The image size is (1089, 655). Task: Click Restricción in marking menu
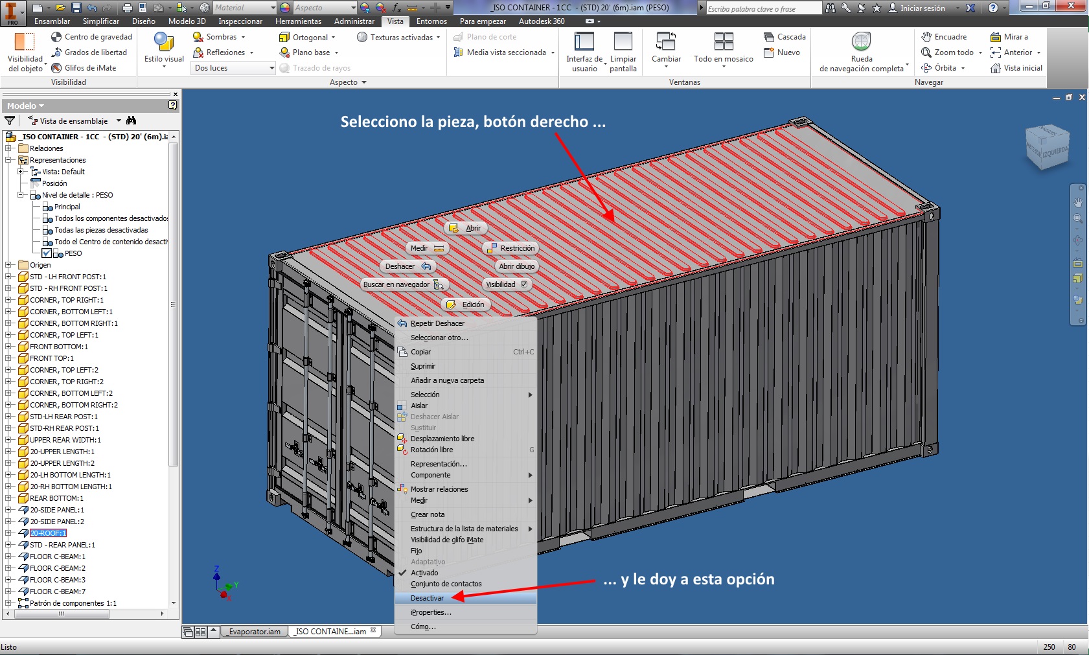[x=511, y=248]
